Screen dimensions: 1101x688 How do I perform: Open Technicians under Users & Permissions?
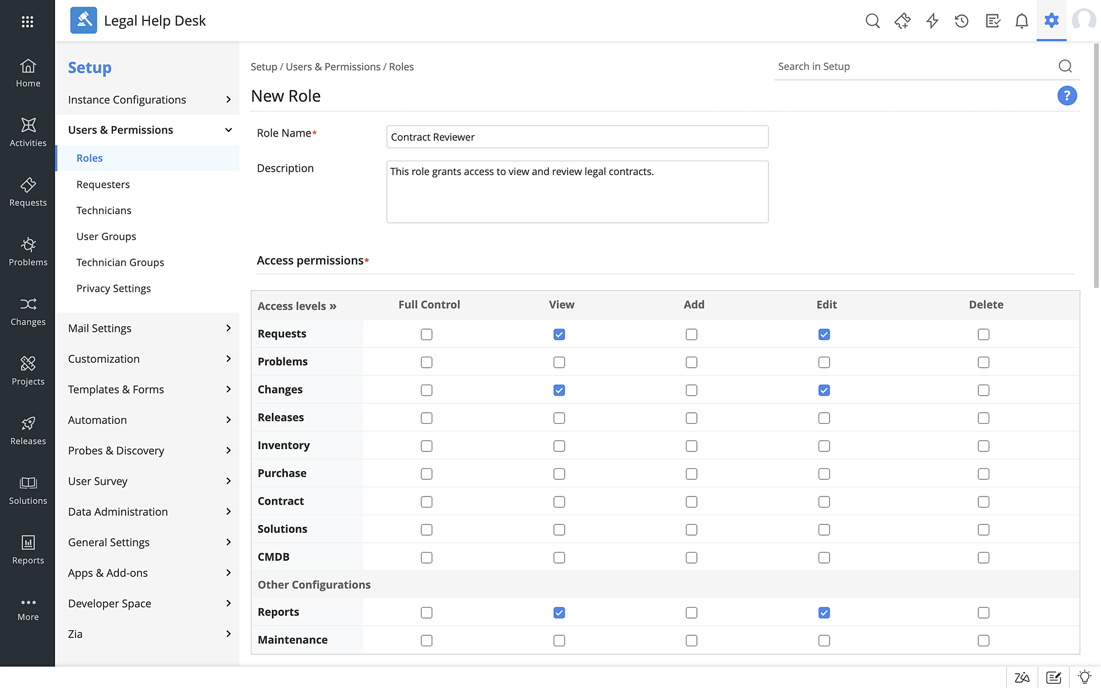(104, 210)
